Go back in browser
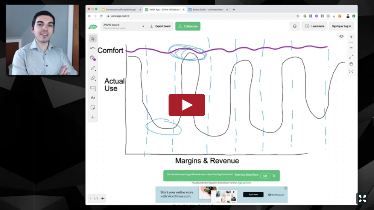Viewport: 374px width, 210px height. pyautogui.click(x=90, y=16)
